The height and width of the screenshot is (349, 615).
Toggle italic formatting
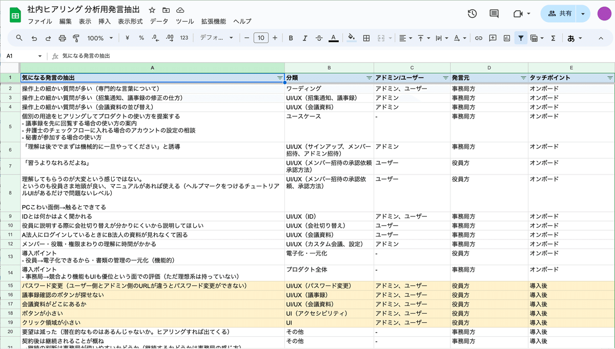coord(305,38)
